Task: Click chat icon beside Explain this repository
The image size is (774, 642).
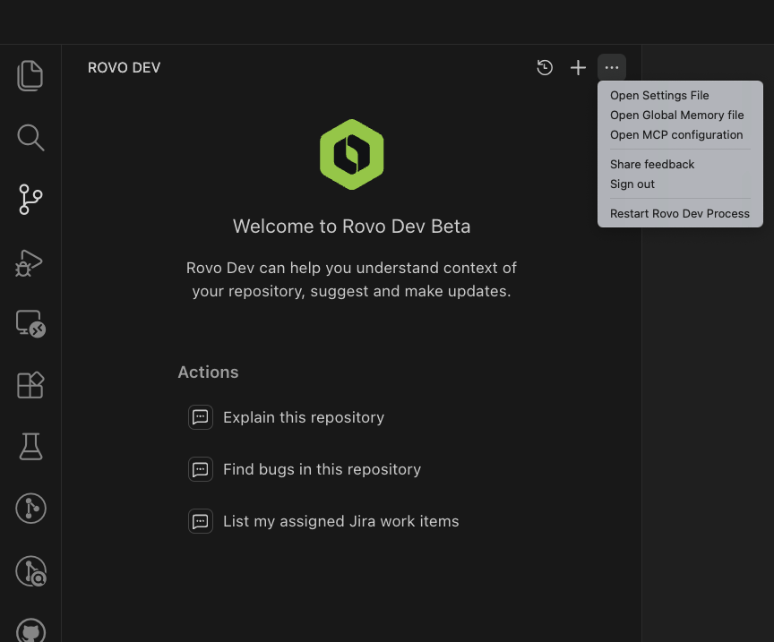Action: point(201,417)
